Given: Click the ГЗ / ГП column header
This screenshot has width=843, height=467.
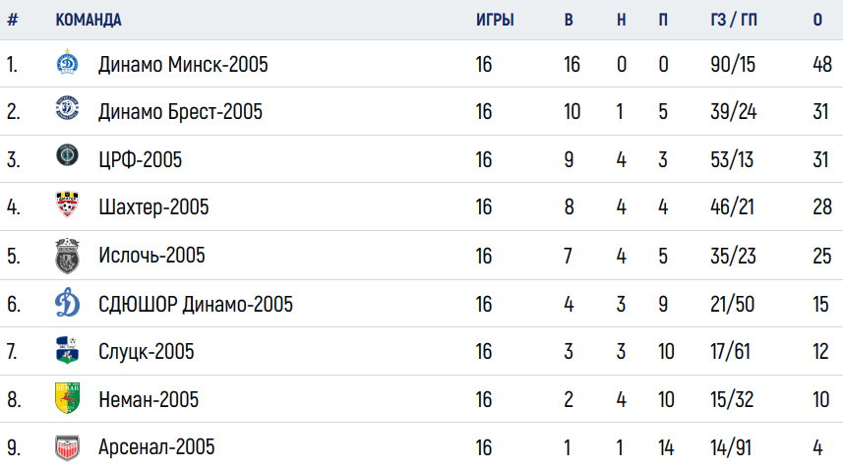Looking at the screenshot, I should tap(734, 20).
